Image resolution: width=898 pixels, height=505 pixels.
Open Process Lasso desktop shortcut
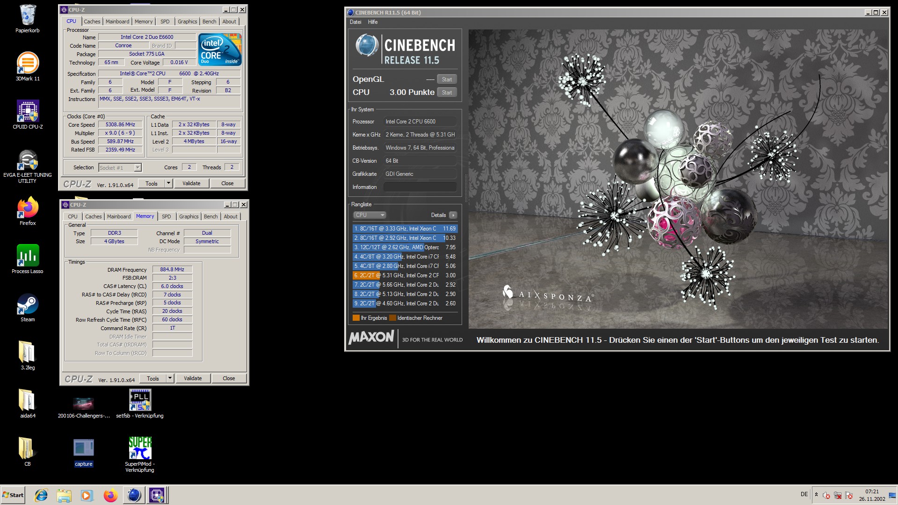pos(28,259)
